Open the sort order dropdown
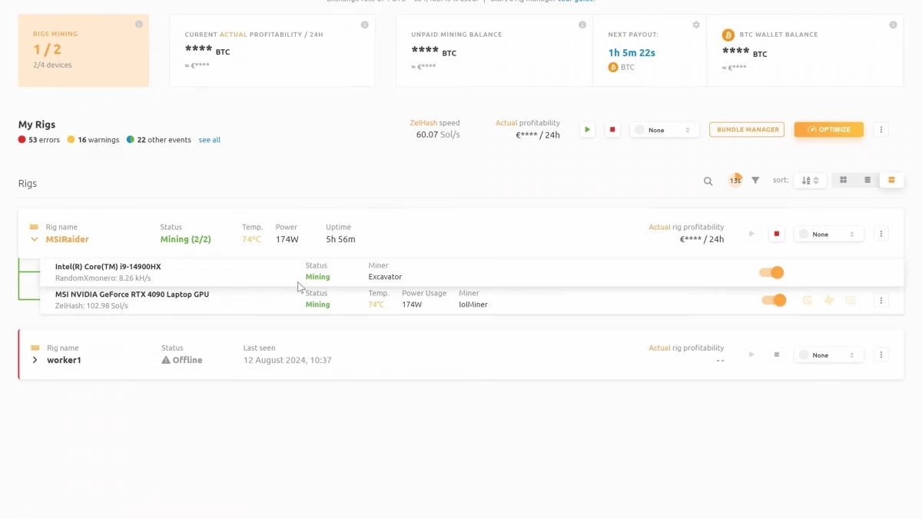 [810, 180]
